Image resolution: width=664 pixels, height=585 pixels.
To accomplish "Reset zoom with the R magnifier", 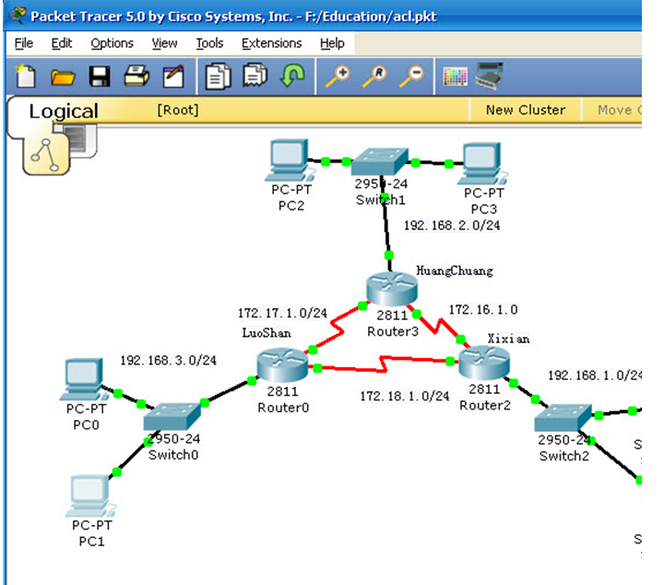I will 374,77.
